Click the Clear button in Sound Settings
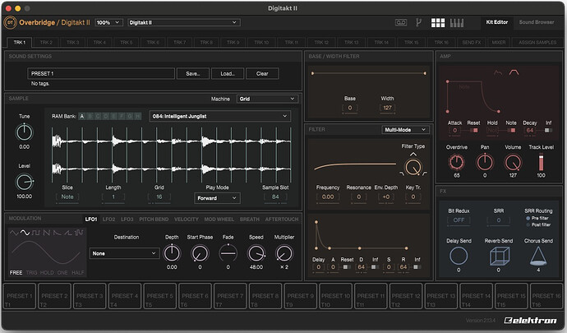This screenshot has height=333, width=567. pyautogui.click(x=262, y=73)
